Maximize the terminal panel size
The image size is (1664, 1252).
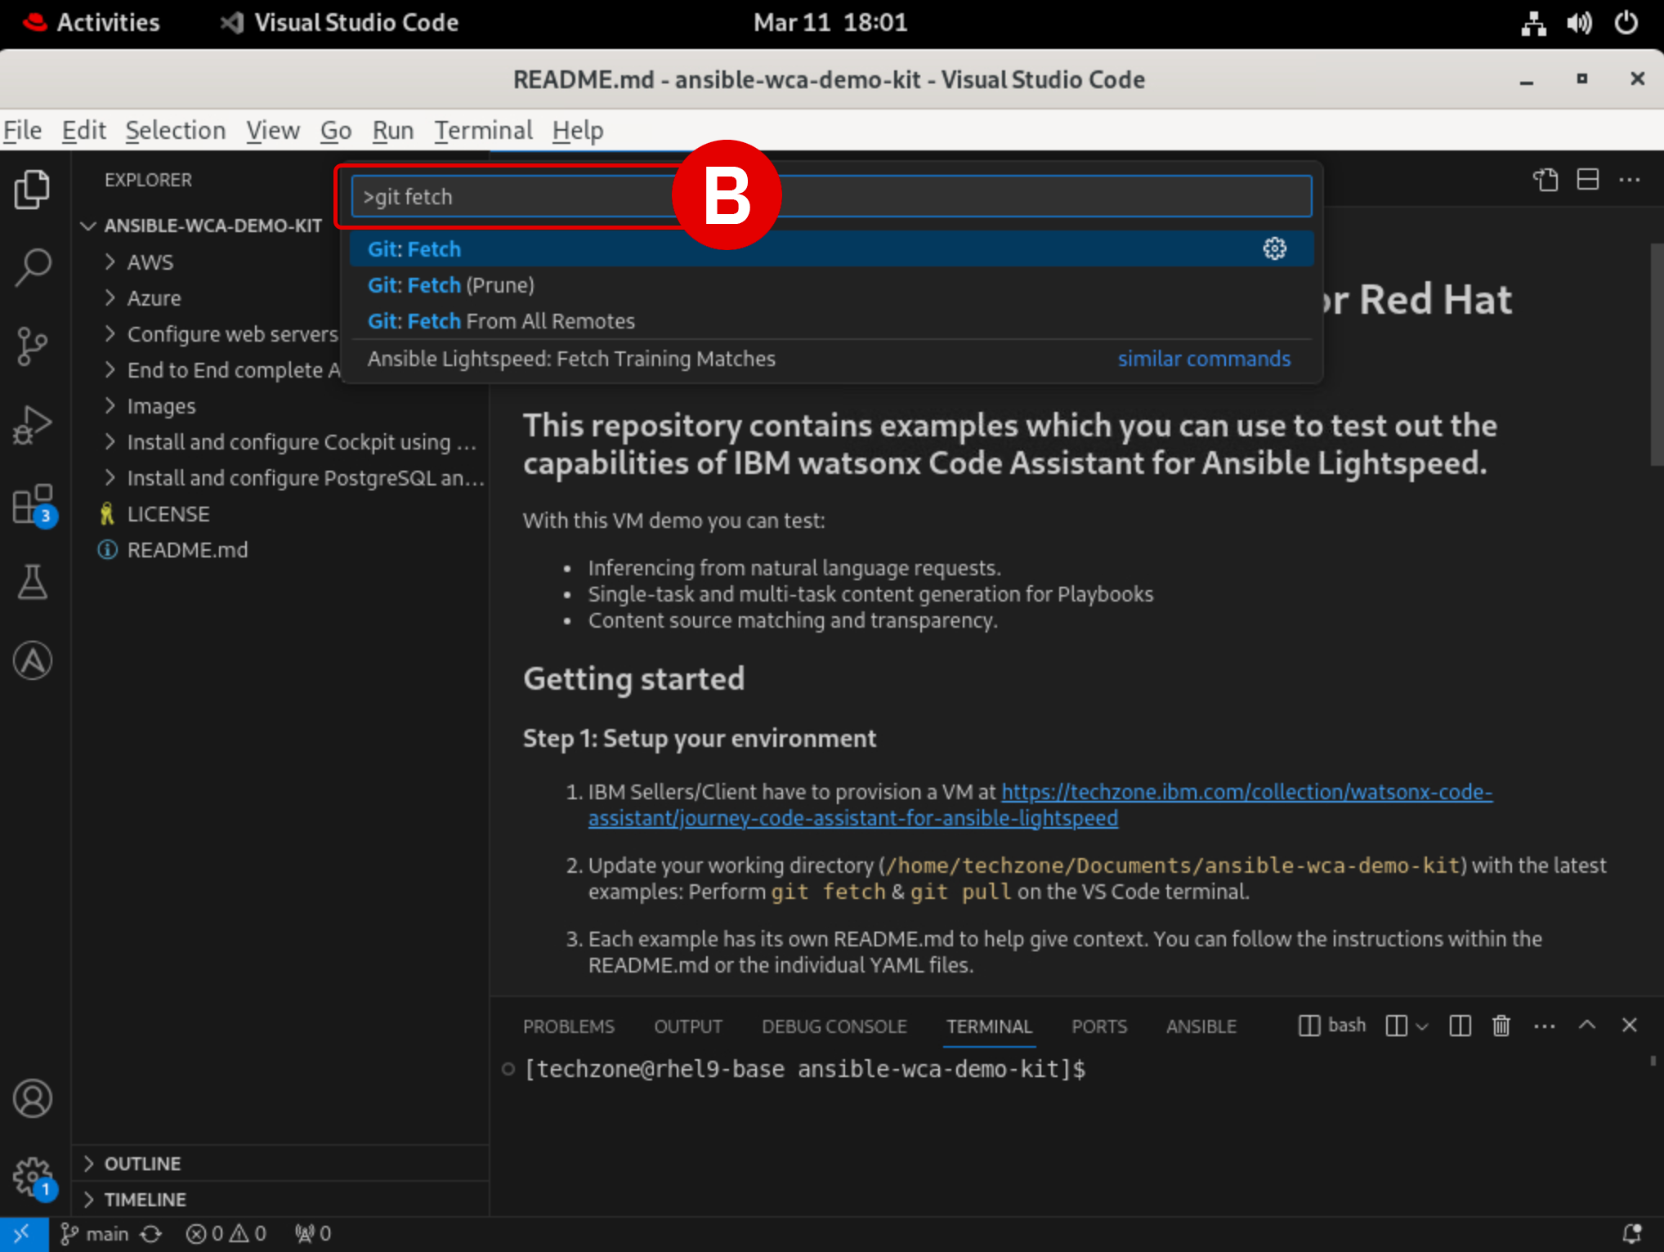[x=1586, y=1025]
